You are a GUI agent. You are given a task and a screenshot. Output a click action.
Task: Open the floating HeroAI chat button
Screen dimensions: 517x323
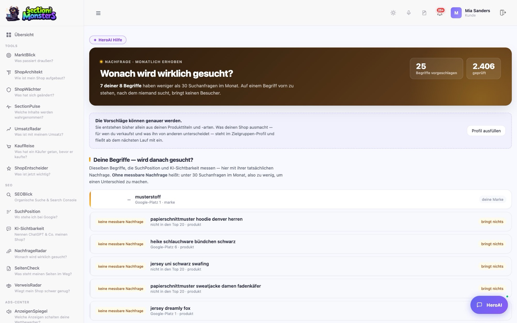click(489, 305)
